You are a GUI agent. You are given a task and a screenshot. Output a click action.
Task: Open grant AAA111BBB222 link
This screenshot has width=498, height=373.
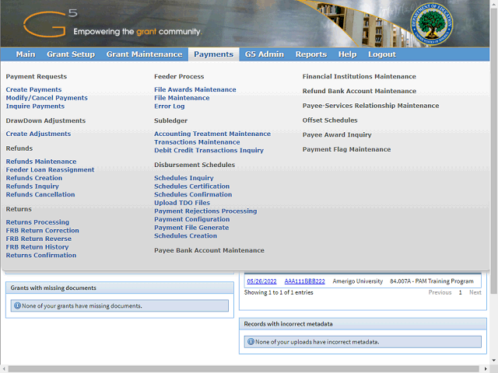(x=304, y=281)
